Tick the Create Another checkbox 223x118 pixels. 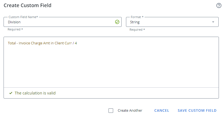coord(111,111)
